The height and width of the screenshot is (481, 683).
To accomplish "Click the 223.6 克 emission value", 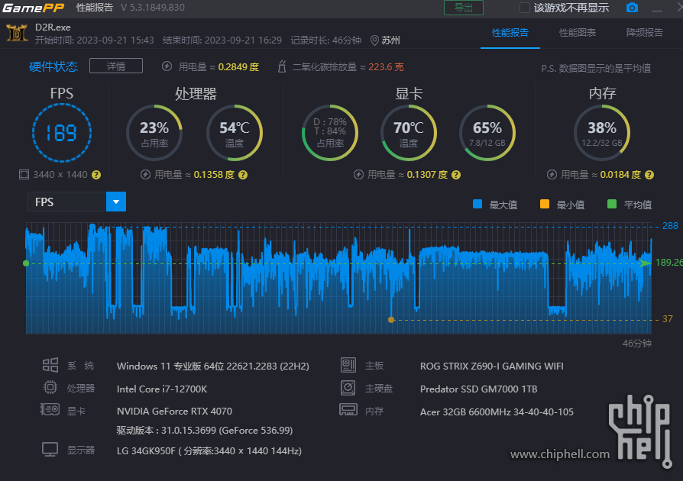I will coord(386,66).
